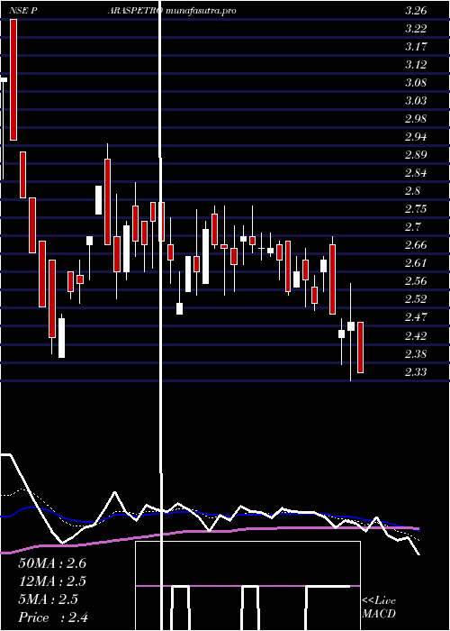Click the 2.52 price axis label
Screen dimensions: 450x631
click(416, 299)
